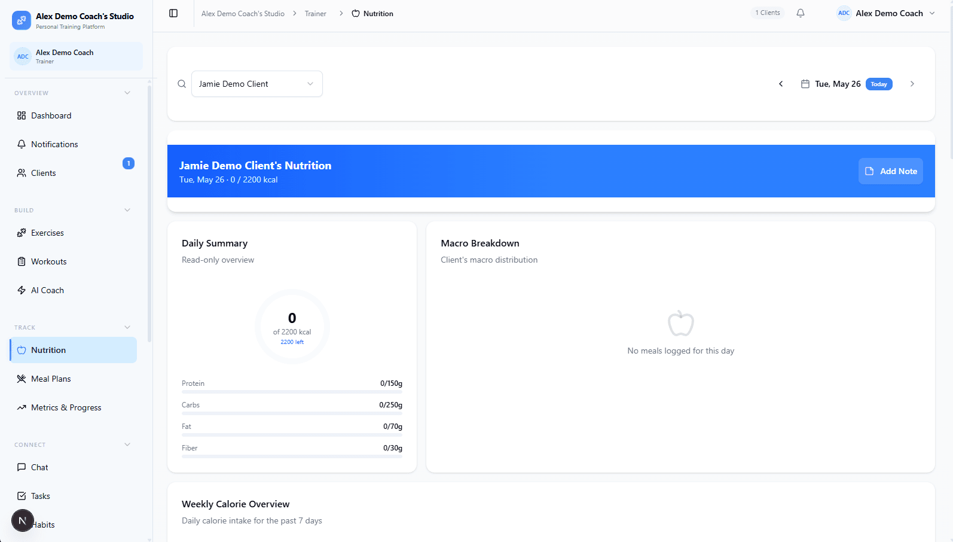
Task: Collapse the Overview section
Action: 127,93
